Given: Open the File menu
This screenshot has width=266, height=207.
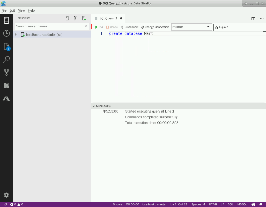Looking at the screenshot, I should [4, 10].
